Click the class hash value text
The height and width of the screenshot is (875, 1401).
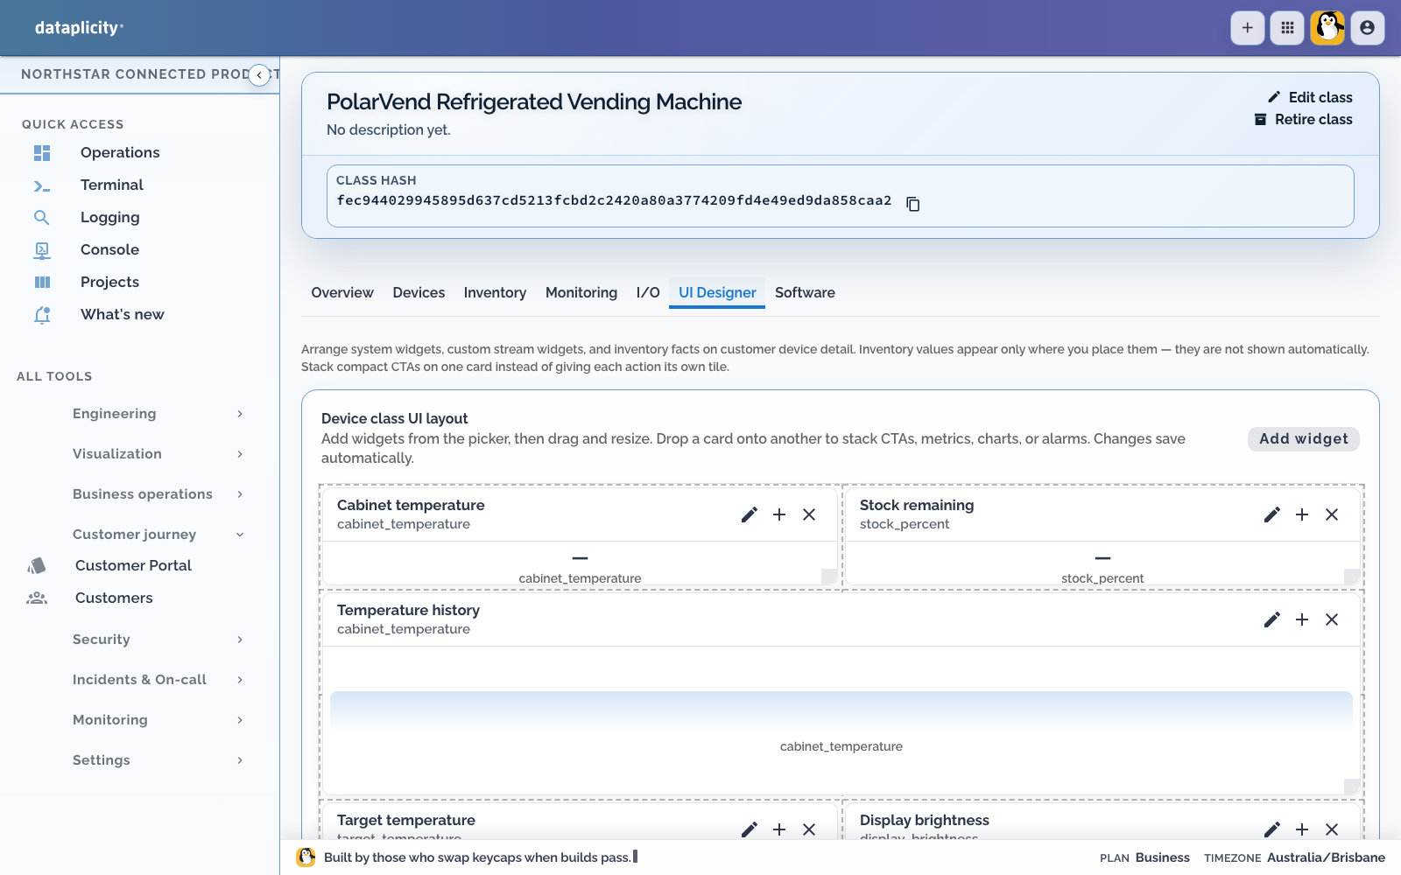point(614,200)
